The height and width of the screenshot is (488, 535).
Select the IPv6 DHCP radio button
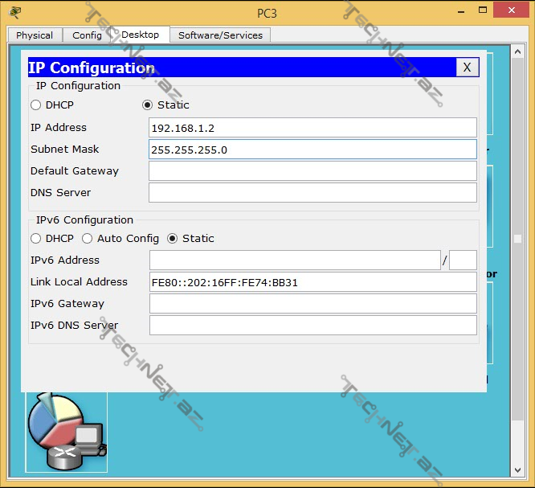click(36, 239)
